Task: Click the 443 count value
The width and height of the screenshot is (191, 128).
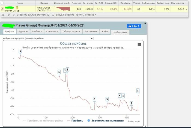Action: pyautogui.click(x=79, y=9)
